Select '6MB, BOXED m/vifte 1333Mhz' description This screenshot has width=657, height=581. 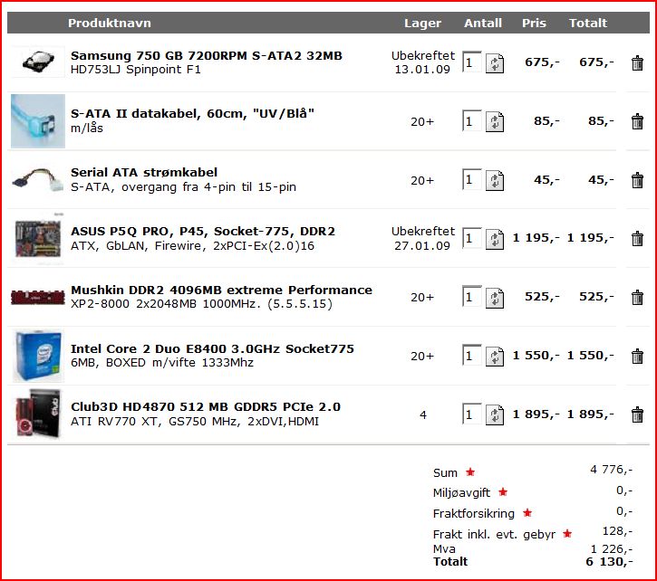[161, 363]
